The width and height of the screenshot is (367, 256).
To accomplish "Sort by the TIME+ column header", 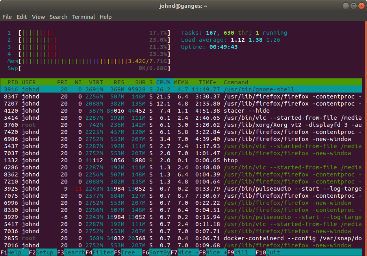I will (x=208, y=82).
